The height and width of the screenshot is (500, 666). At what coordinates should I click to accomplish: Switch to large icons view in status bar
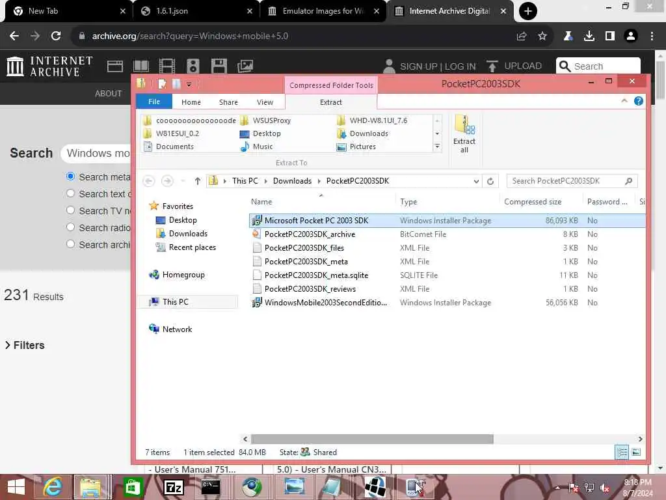tap(636, 452)
